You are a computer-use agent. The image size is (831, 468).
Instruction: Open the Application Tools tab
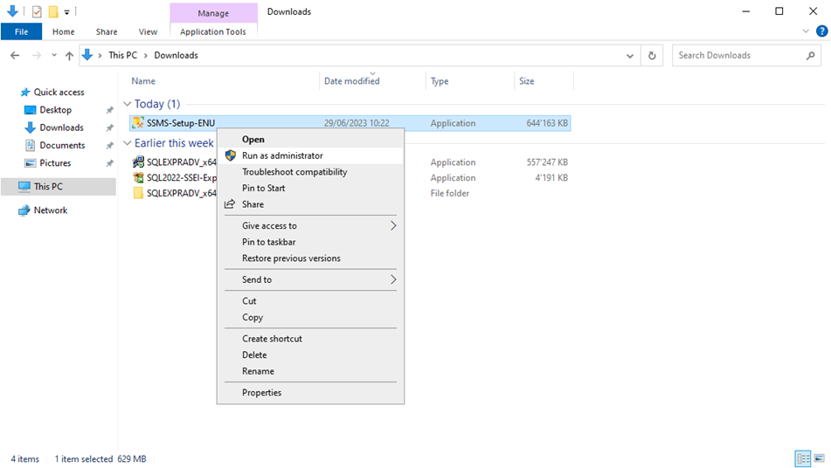tap(213, 31)
